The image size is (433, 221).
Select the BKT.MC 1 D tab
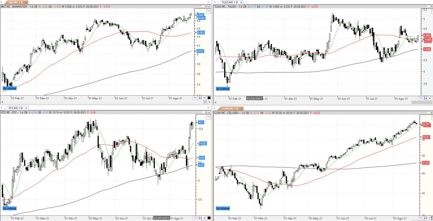[15, 2]
